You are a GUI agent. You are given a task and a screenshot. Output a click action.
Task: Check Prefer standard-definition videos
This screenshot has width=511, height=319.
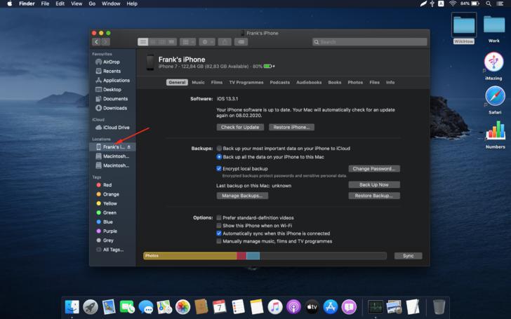219,218
